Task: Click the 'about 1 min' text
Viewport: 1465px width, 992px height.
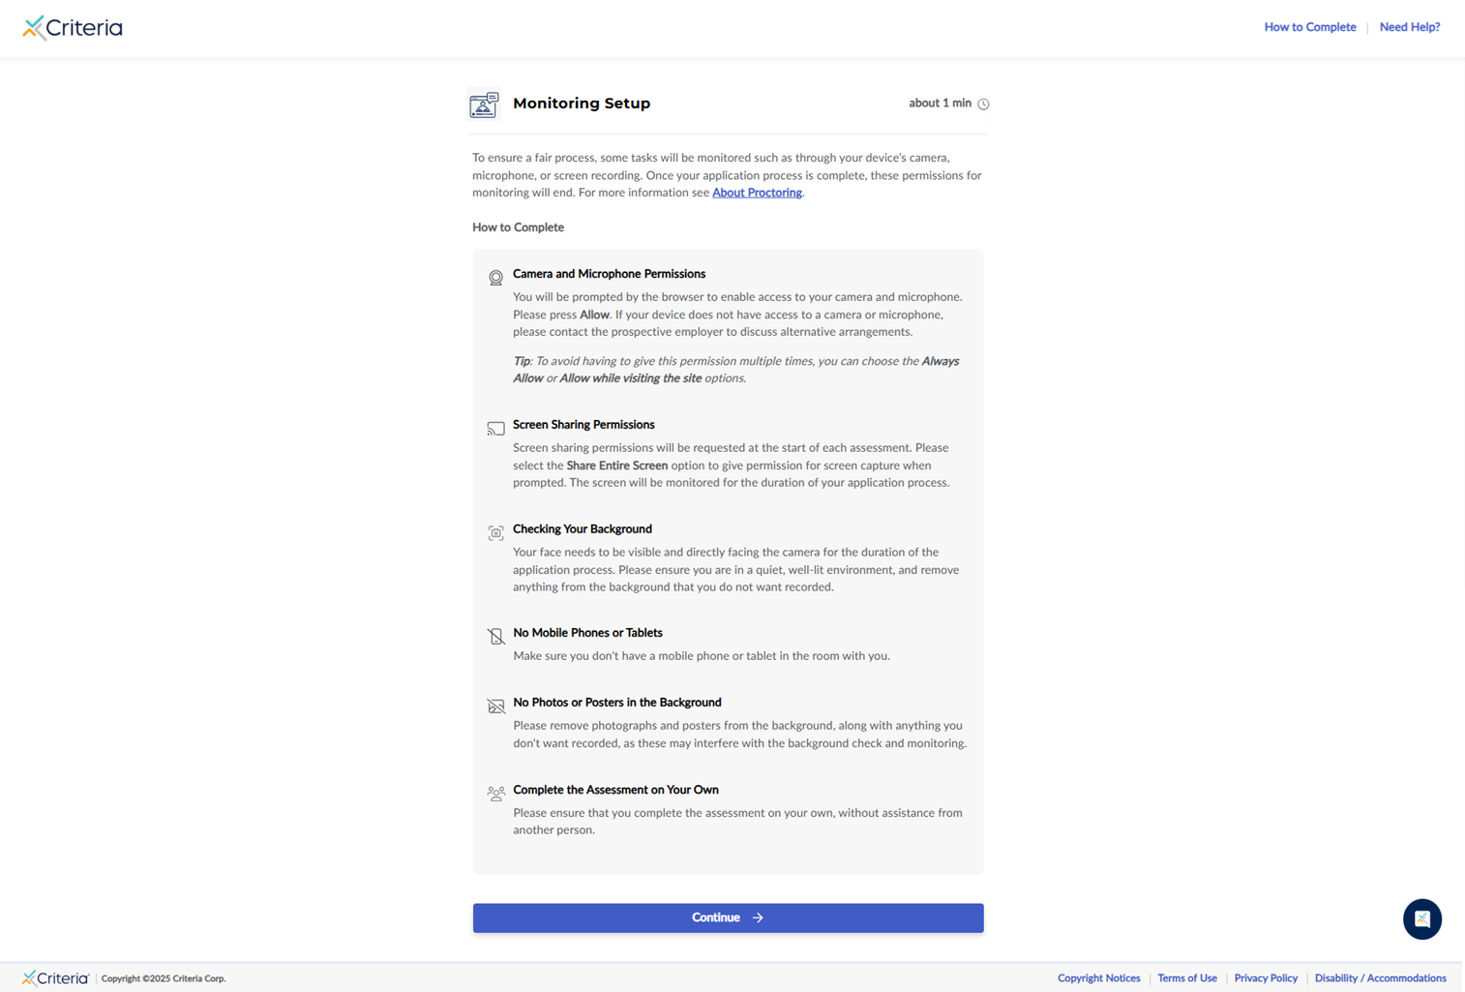Action: tap(940, 104)
